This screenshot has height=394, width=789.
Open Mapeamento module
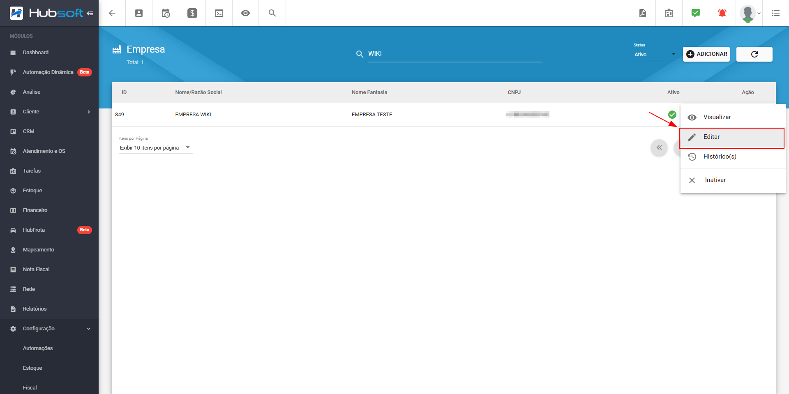click(49, 250)
